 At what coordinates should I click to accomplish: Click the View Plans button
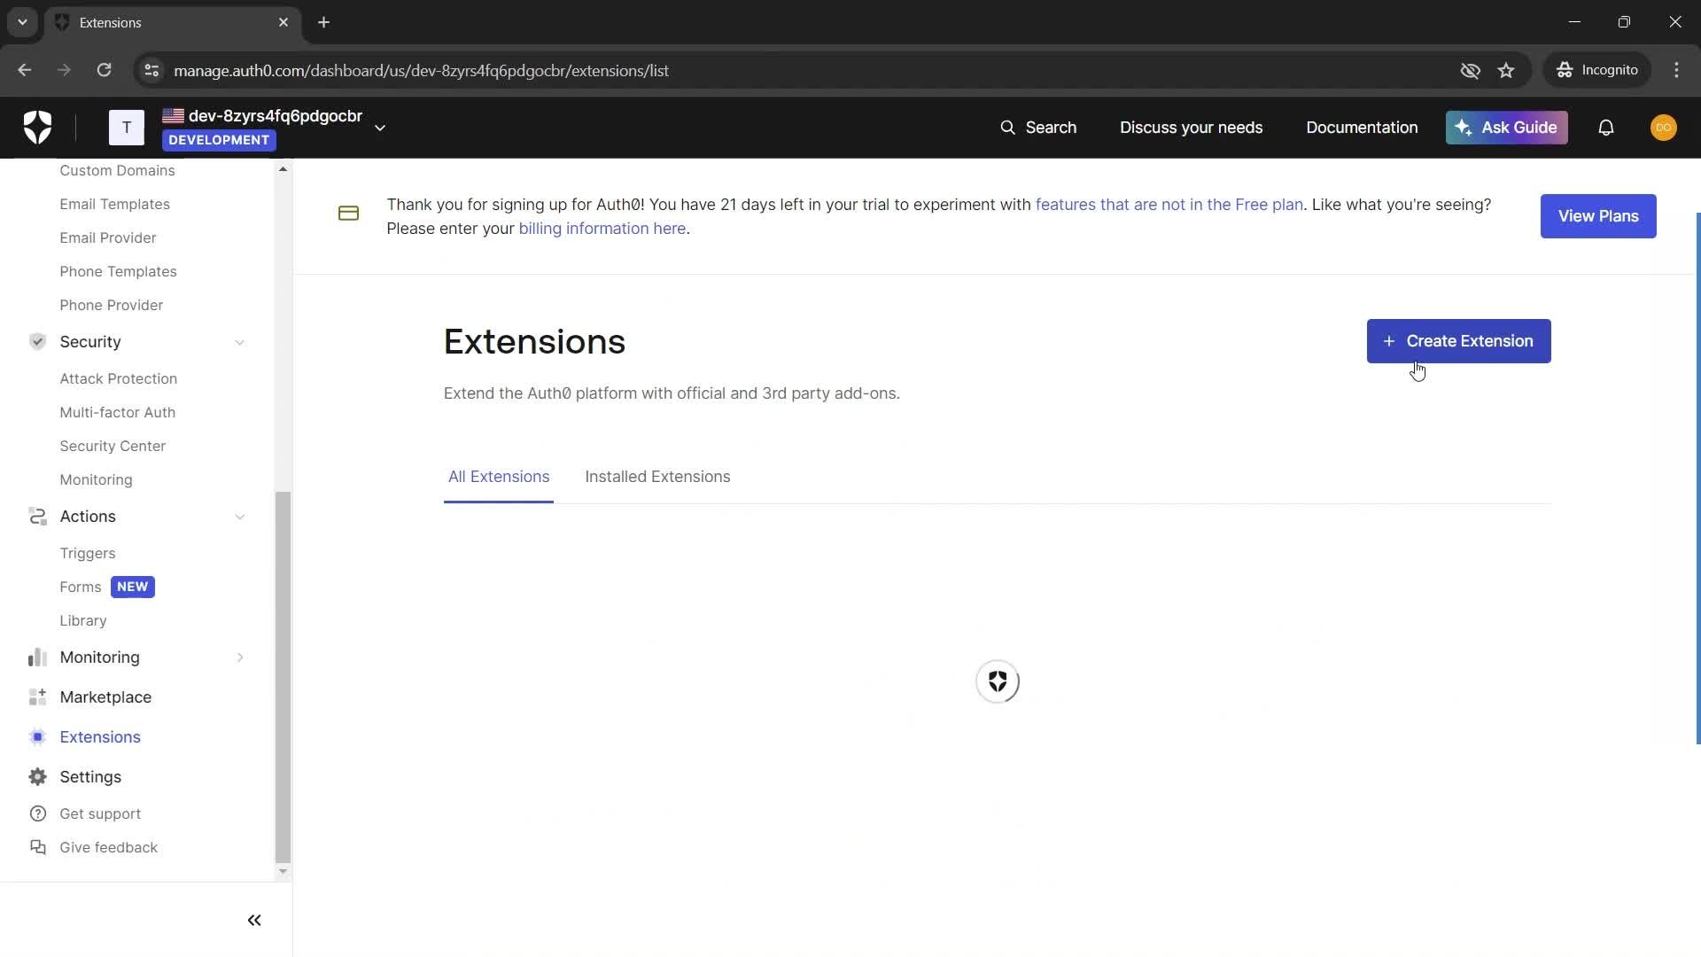pos(1598,216)
